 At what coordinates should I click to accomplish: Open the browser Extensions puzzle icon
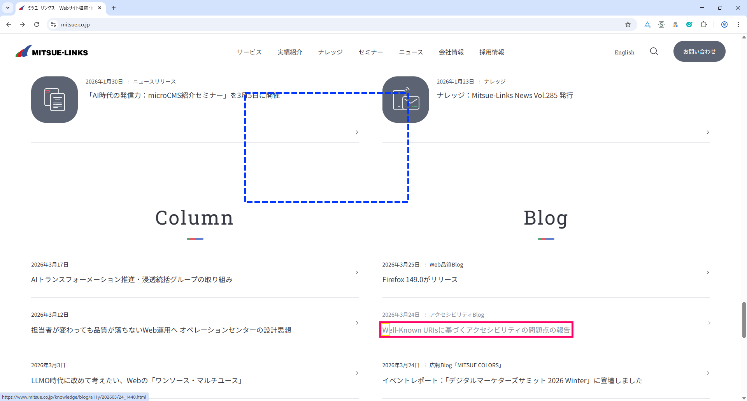pos(703,24)
